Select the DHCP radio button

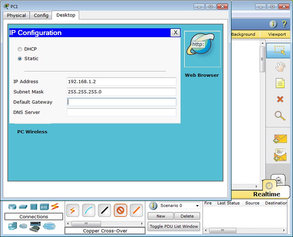pyautogui.click(x=20, y=49)
